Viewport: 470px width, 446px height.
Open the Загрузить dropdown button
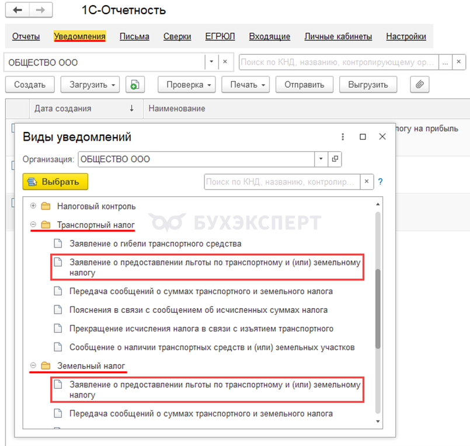[x=90, y=85]
